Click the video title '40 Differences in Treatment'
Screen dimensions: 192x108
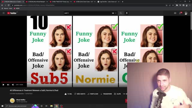pos(34,90)
